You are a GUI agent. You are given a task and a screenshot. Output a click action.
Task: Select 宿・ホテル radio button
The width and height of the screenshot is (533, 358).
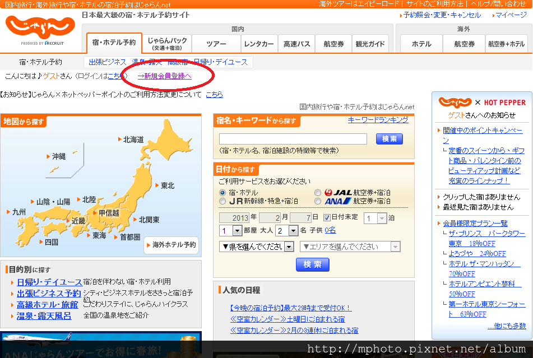tap(223, 193)
